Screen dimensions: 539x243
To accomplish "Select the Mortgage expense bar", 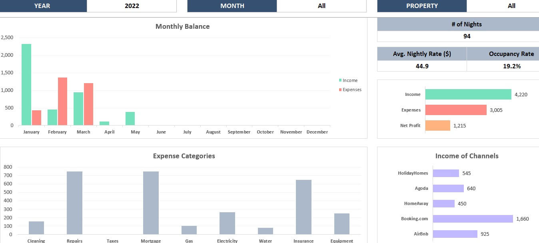I will coord(151,203).
